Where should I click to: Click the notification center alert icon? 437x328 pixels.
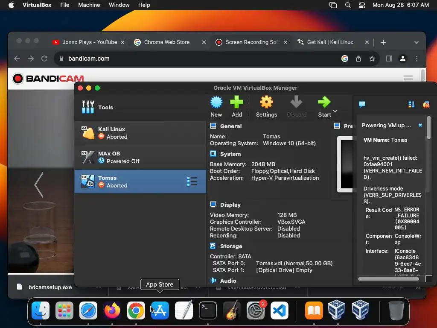click(x=362, y=105)
